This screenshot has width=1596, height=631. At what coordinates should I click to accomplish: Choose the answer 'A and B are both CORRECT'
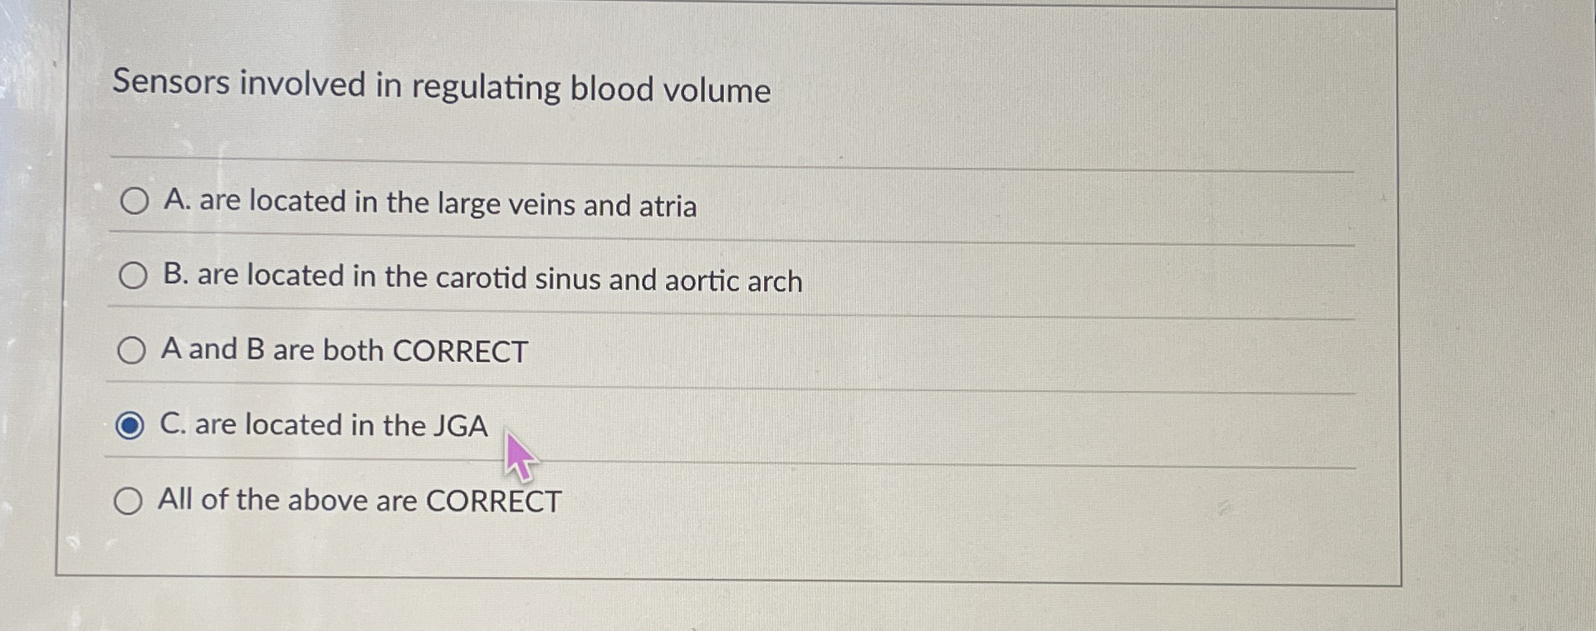tap(343, 351)
